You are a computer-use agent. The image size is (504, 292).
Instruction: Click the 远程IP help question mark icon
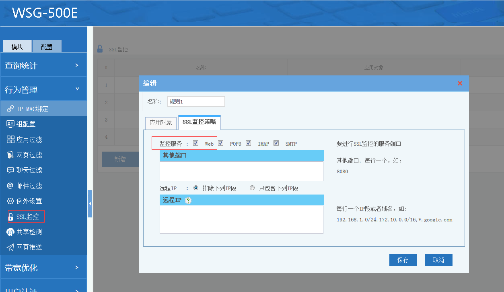click(x=188, y=201)
